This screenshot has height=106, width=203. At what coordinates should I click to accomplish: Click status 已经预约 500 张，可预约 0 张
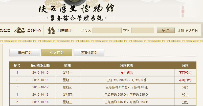coord(127,80)
